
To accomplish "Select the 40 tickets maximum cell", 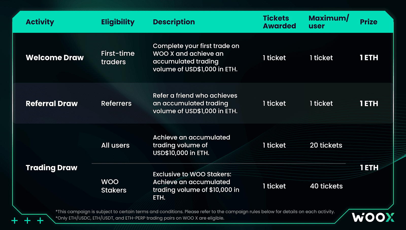I will pos(326,186).
